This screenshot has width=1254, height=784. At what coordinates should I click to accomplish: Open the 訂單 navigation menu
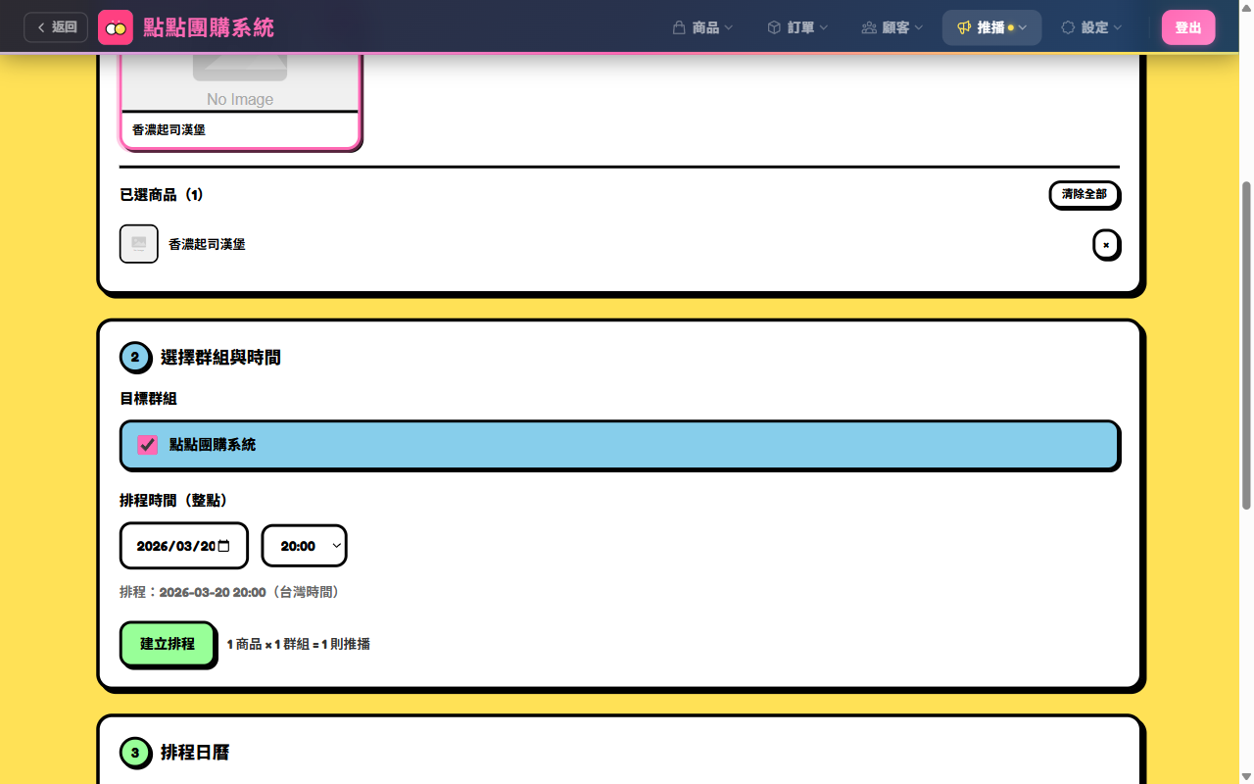click(x=797, y=27)
